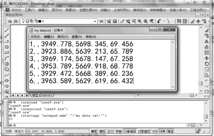Image resolution: width=214 pixels, height=136 pixels.
Task: Click the linetype lines icon in top toolbar
Action: point(101,22)
